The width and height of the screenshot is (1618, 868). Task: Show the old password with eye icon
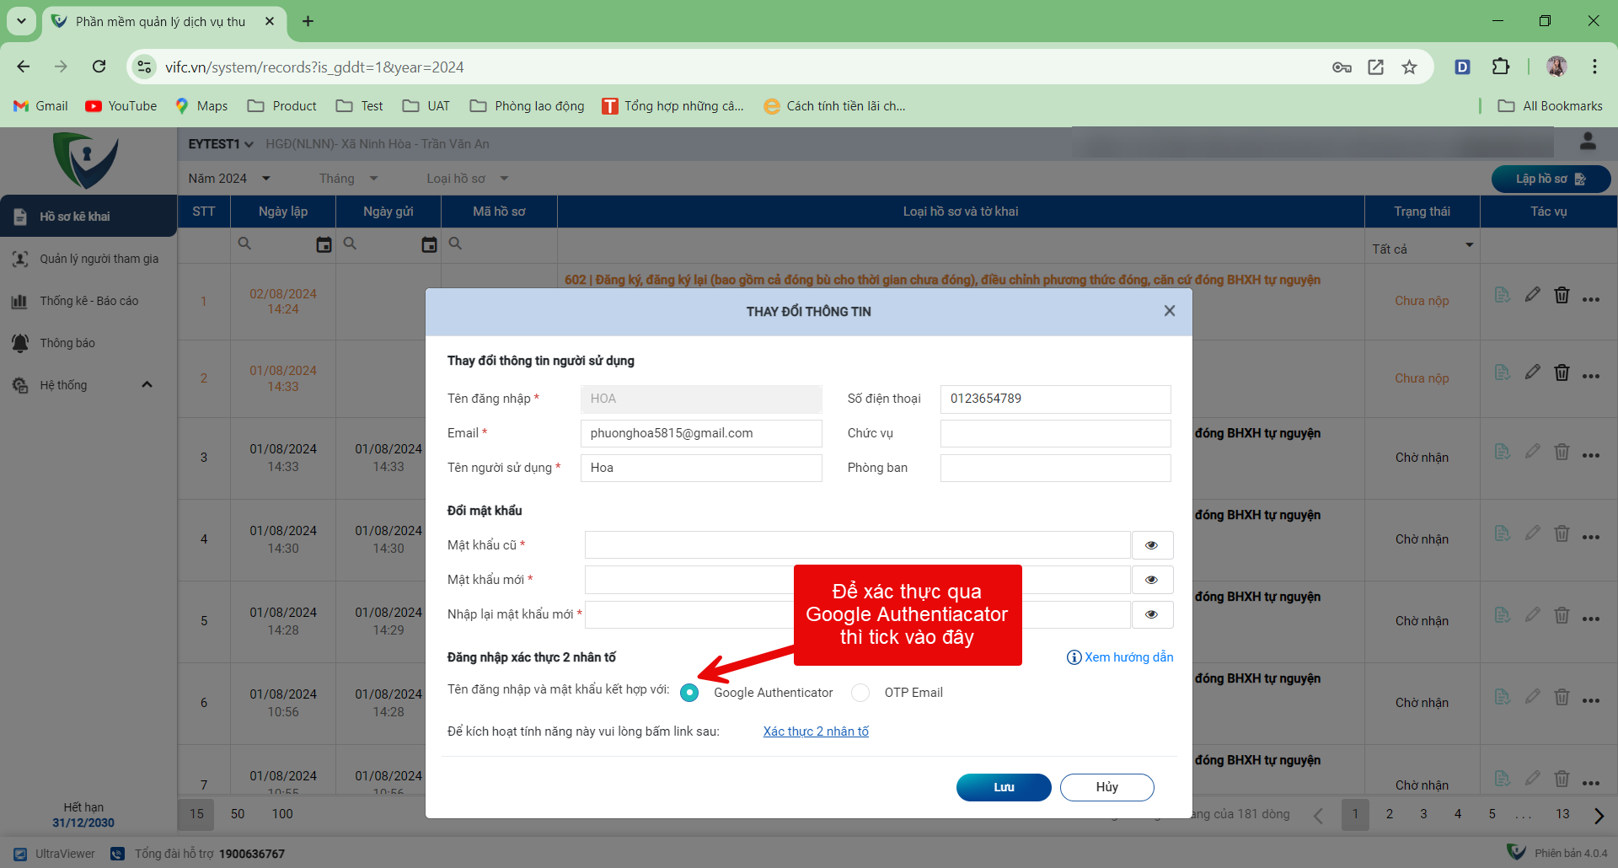1151,545
